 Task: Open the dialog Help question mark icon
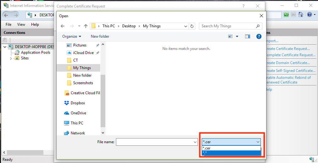click(259, 36)
